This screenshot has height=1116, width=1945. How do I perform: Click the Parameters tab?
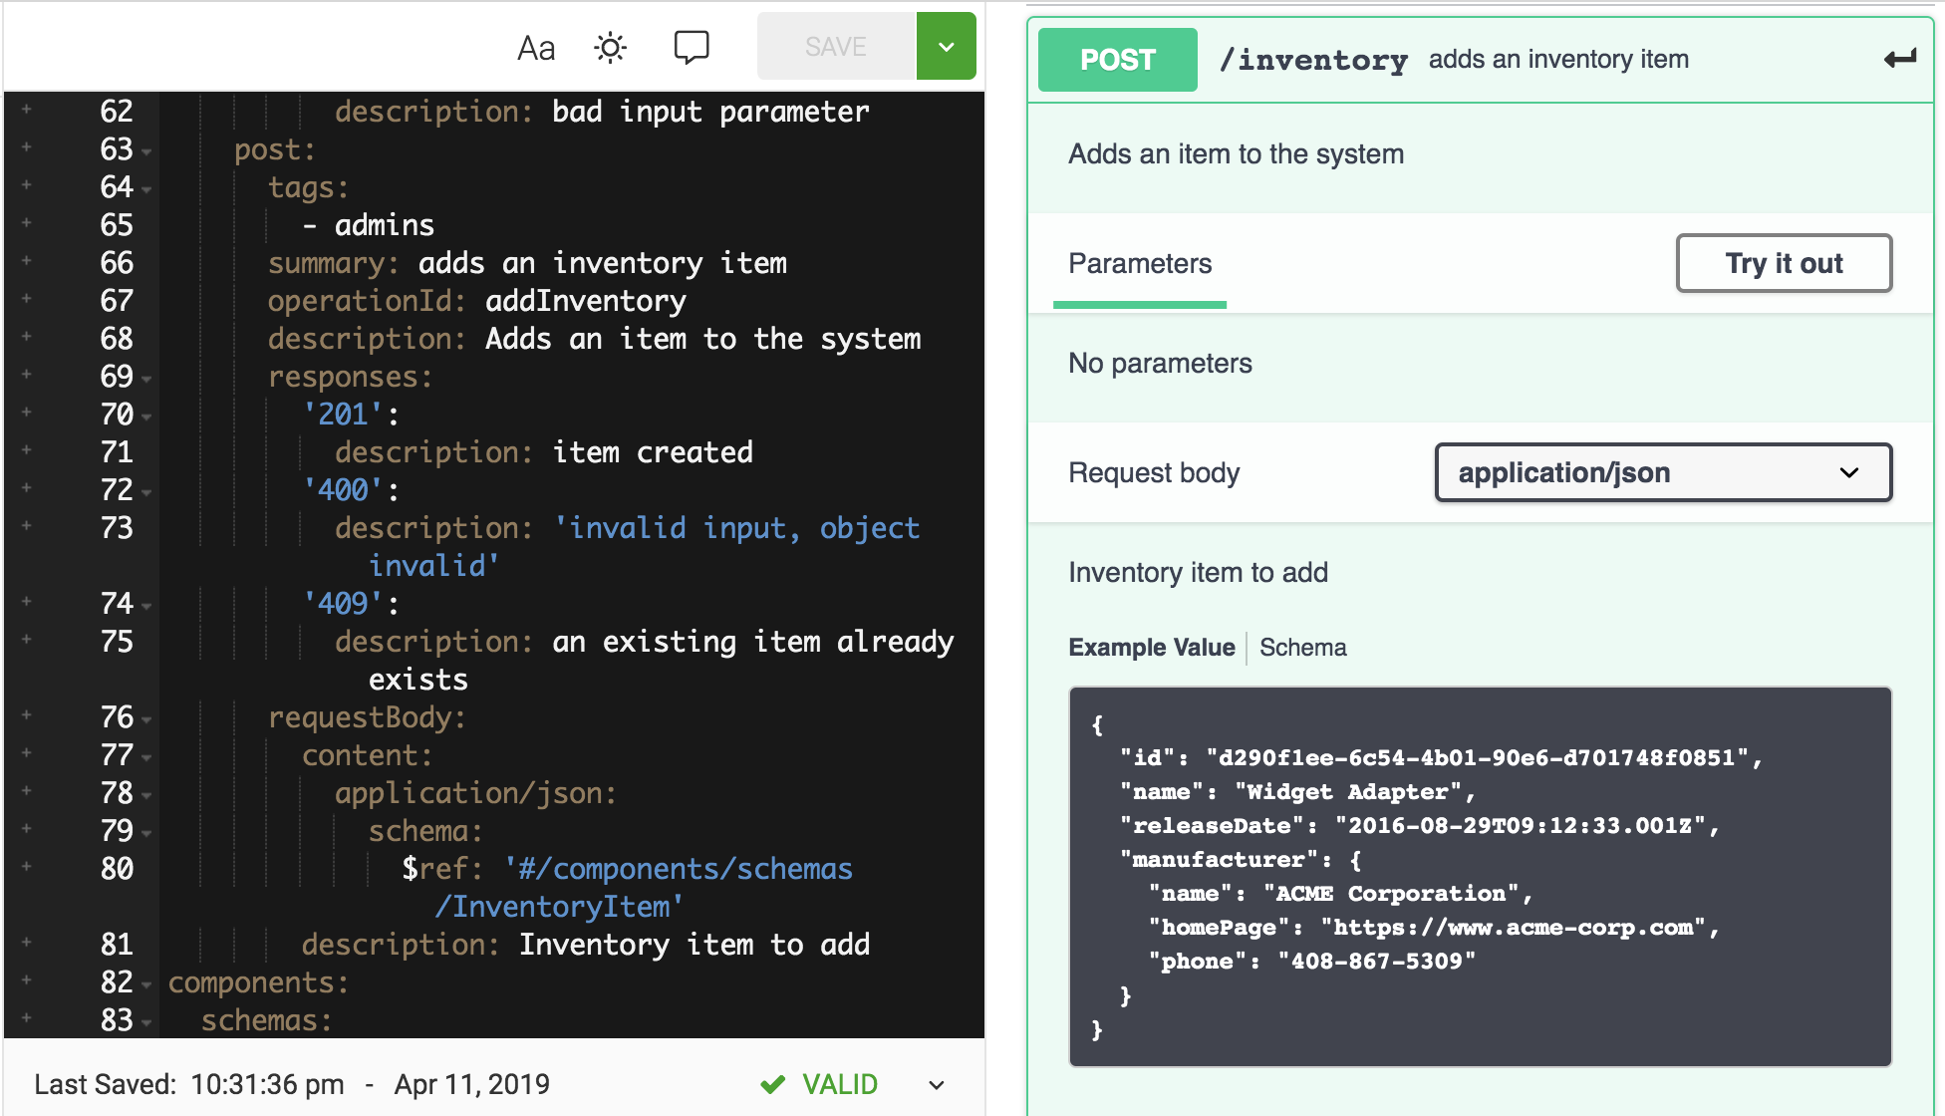point(1139,263)
